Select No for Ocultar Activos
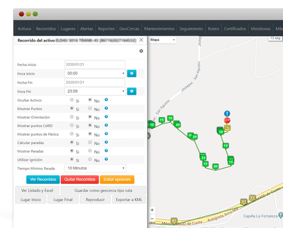The width and height of the screenshot is (283, 228). coord(90,100)
